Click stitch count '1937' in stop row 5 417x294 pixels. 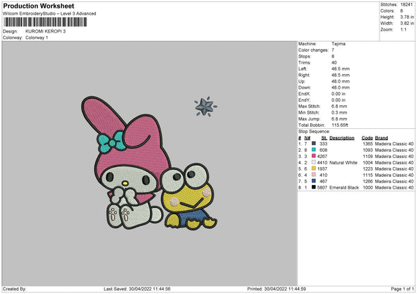pos(322,168)
